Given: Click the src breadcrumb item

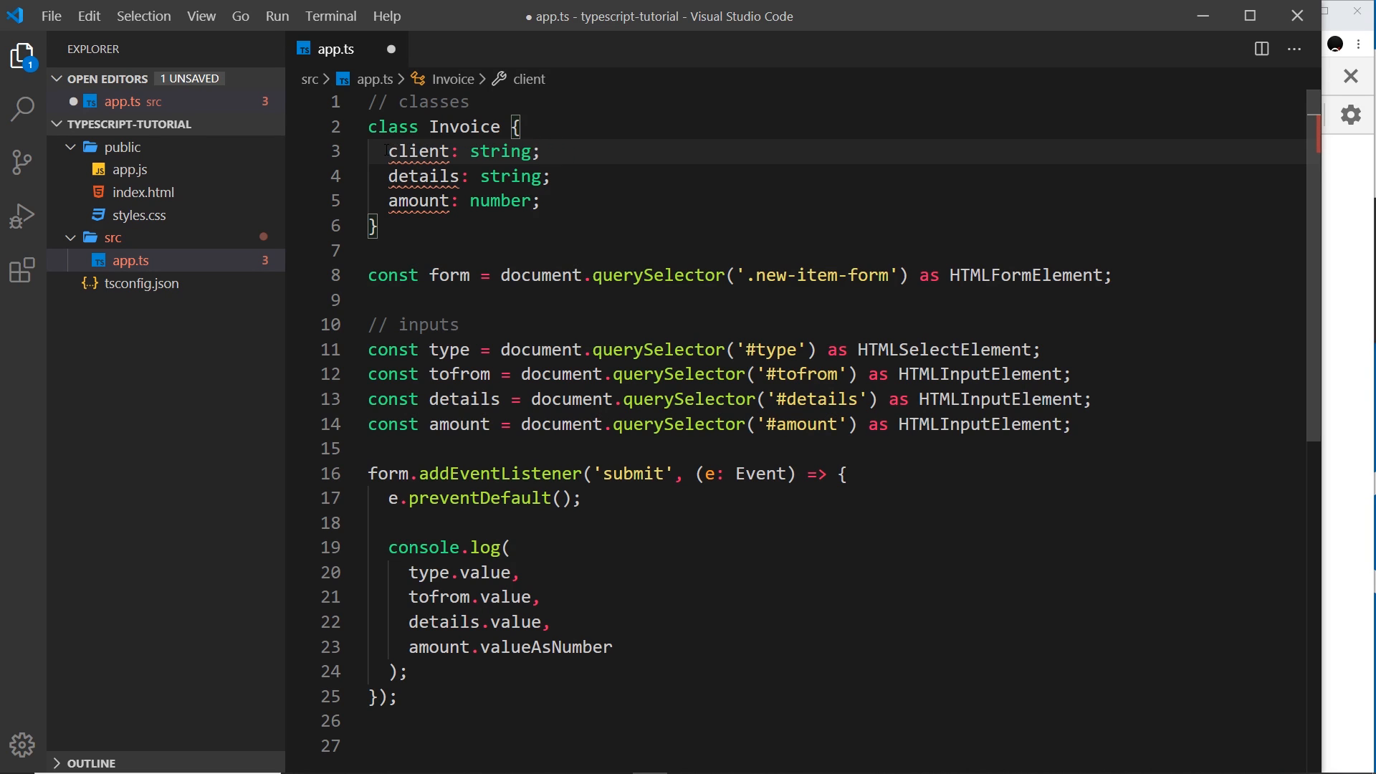Looking at the screenshot, I should [309, 79].
